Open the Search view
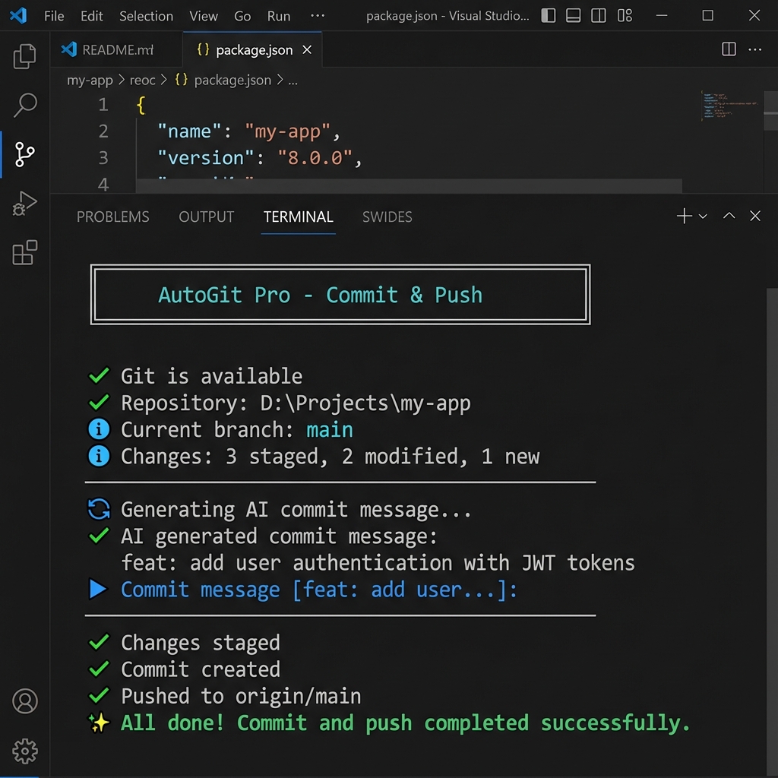Screen dimensions: 778x778 (25, 106)
